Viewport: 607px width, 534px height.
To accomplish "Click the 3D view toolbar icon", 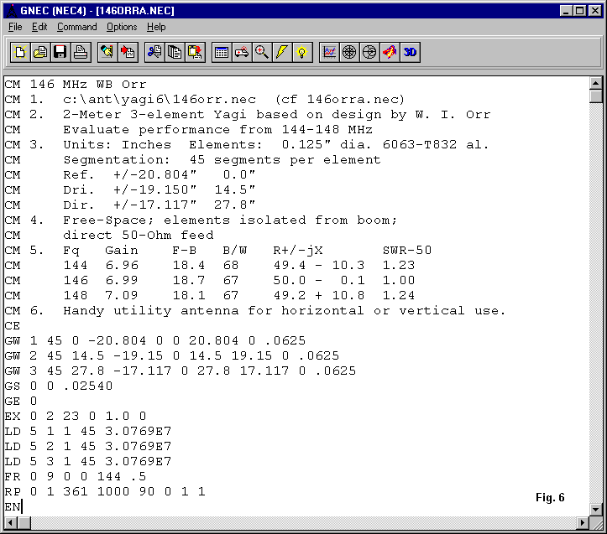I will click(410, 53).
